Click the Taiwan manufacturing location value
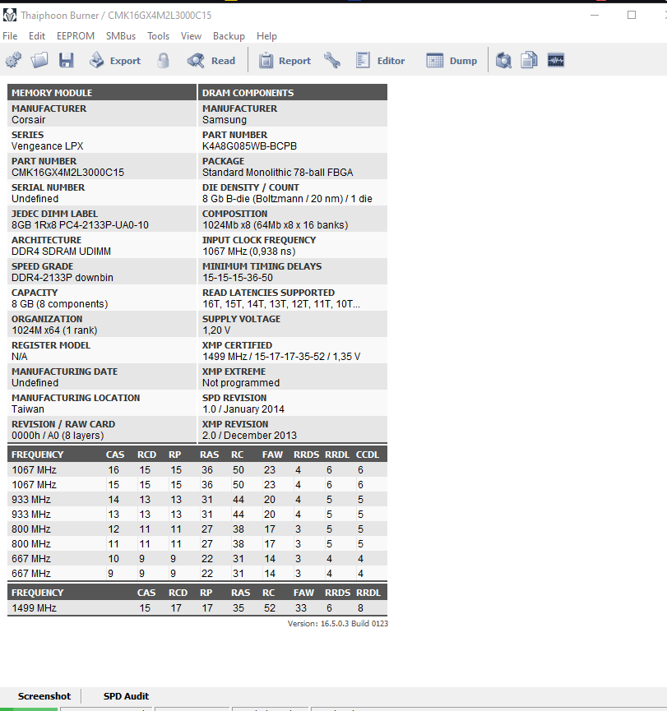Viewport: 667px width, 711px height. [28, 409]
